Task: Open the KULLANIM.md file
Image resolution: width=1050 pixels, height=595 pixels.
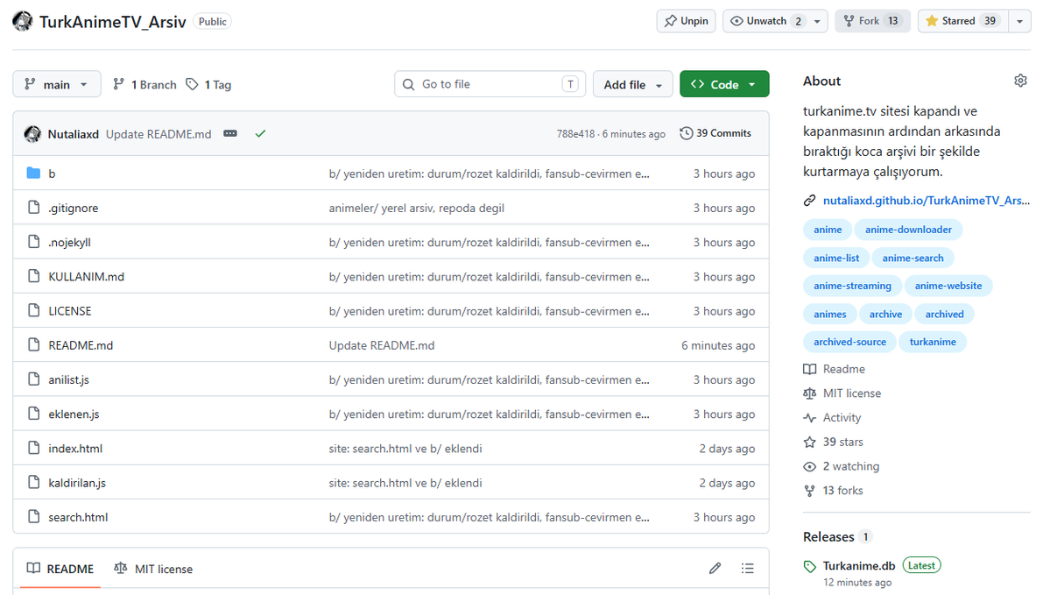Action: (x=87, y=277)
